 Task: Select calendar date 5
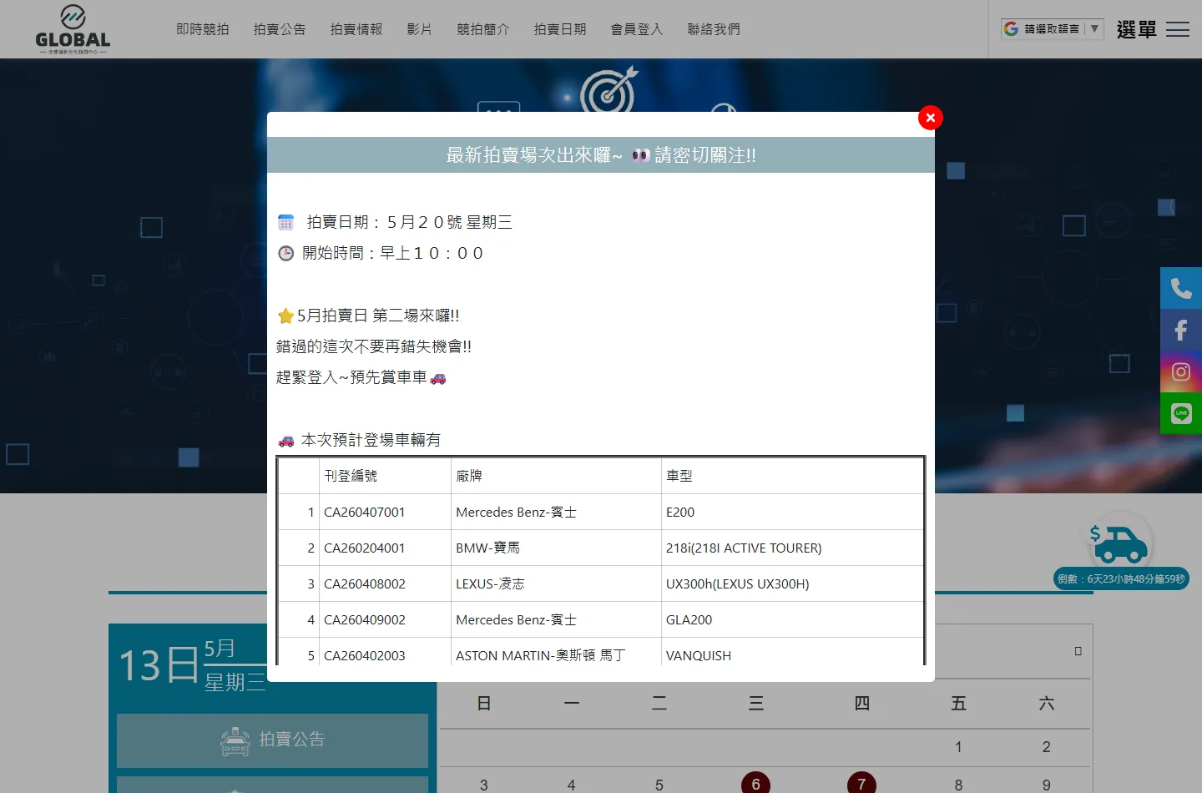click(x=659, y=785)
